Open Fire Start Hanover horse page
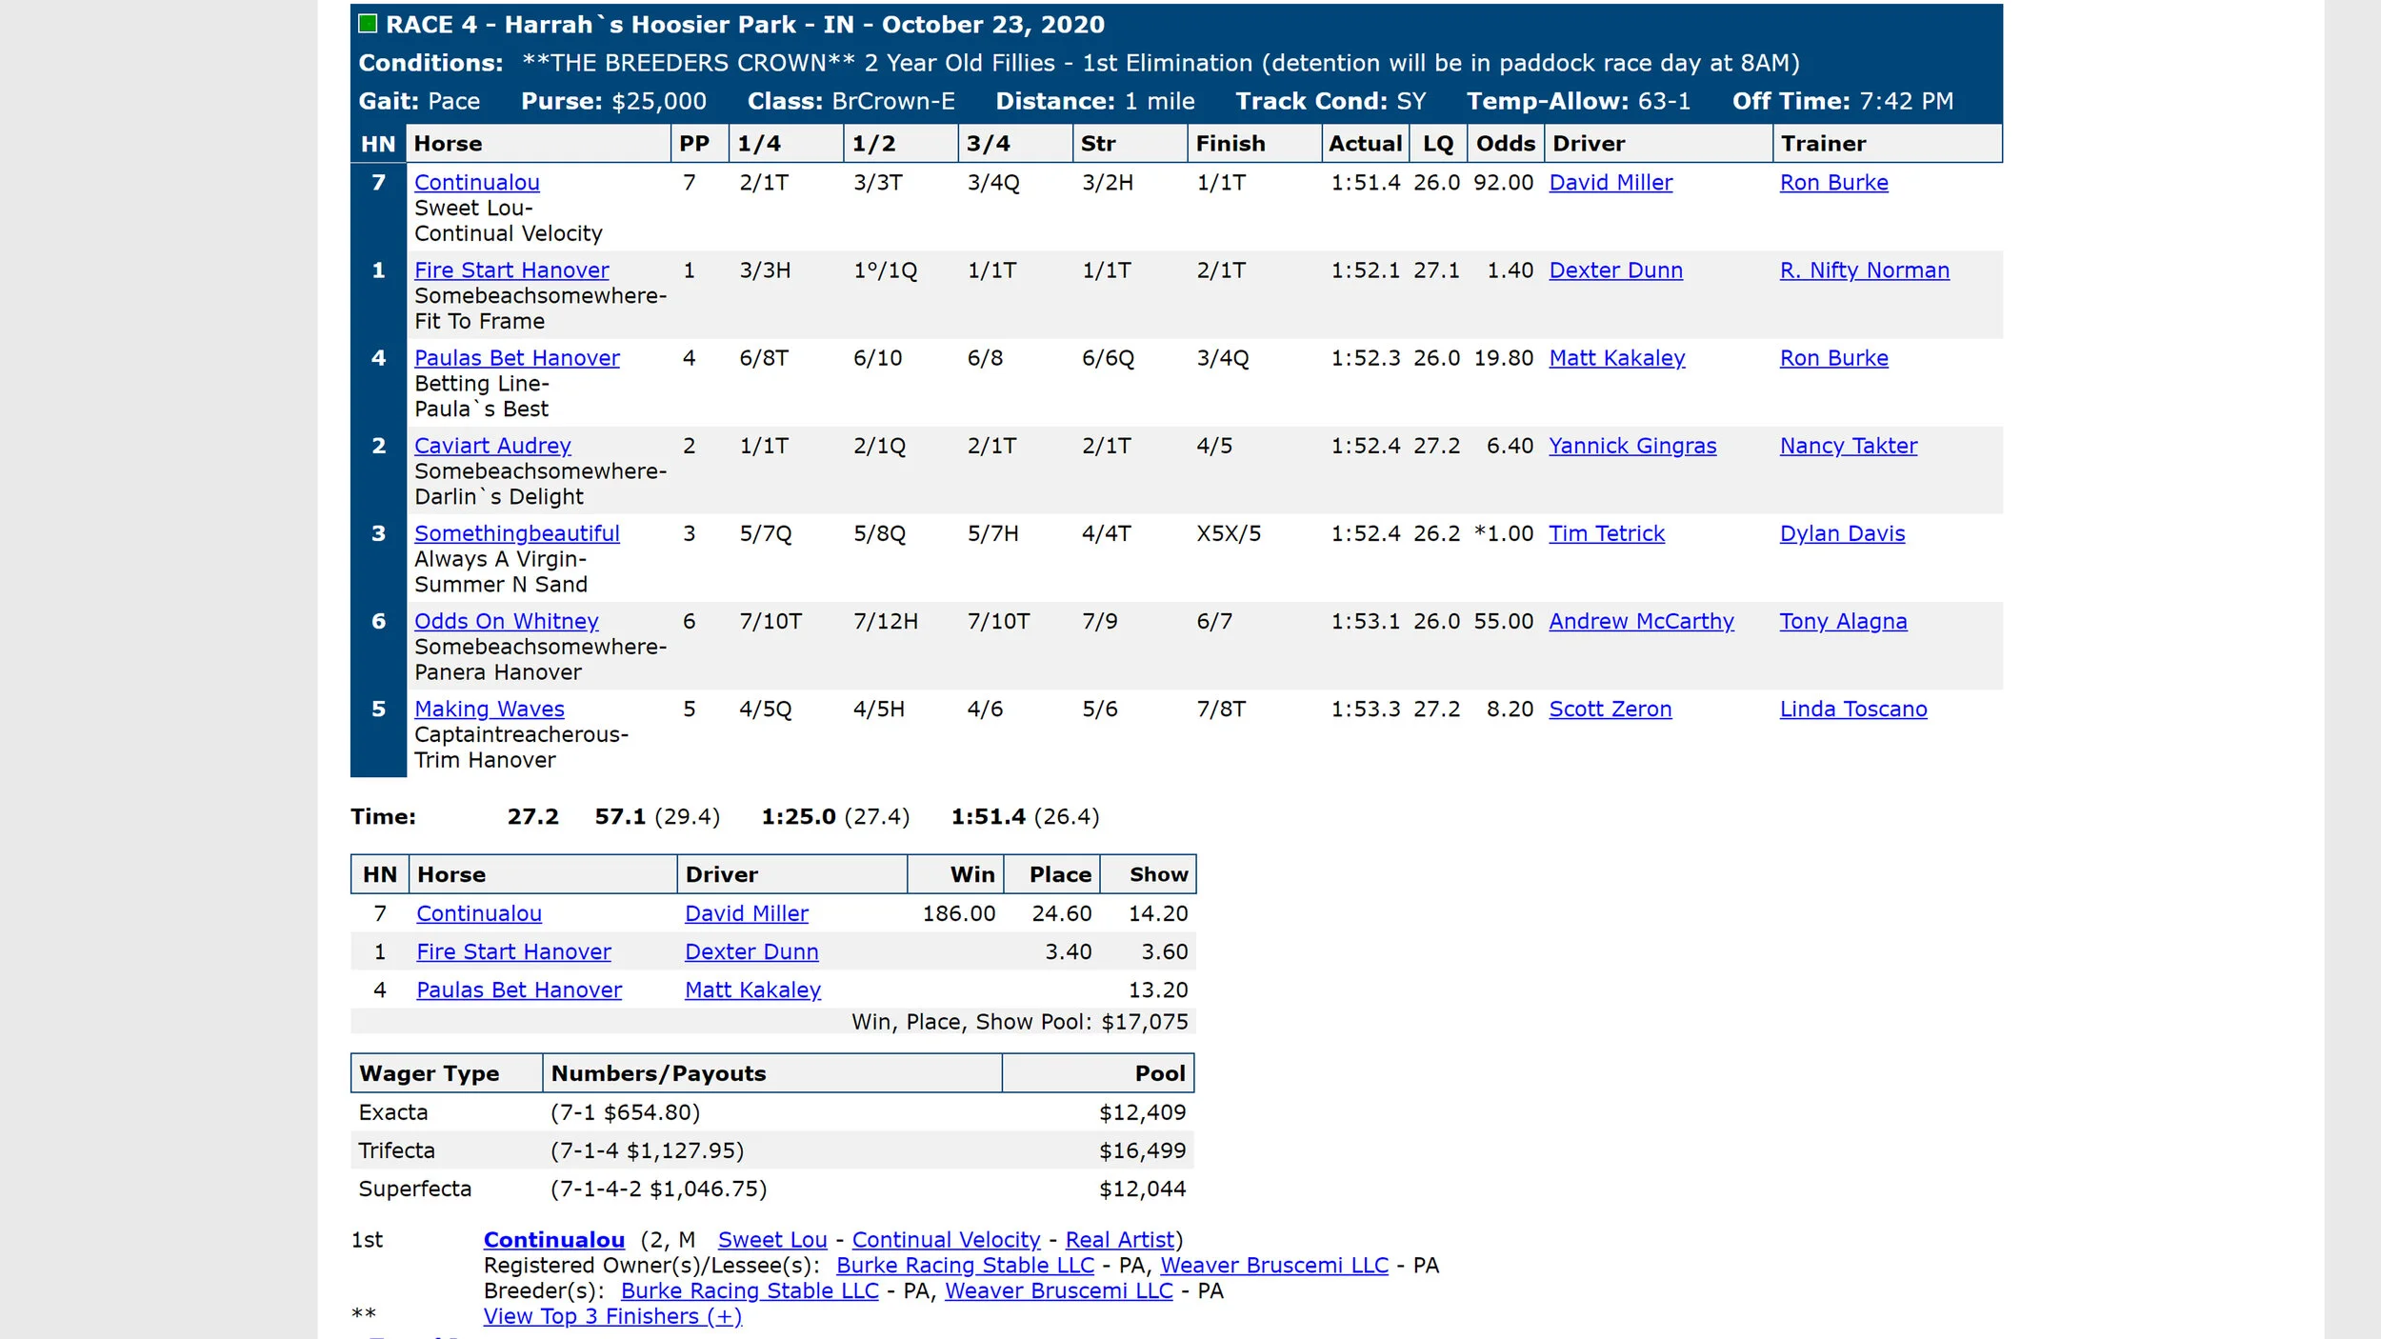 coord(511,270)
